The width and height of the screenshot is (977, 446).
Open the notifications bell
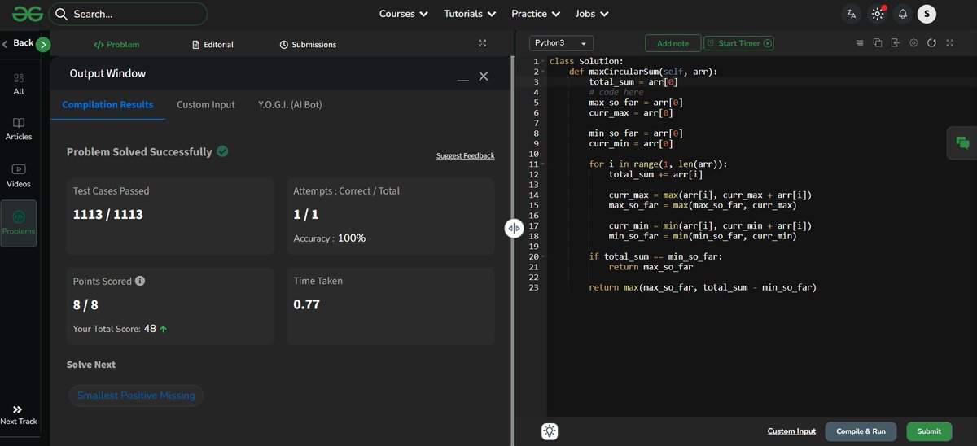[902, 14]
